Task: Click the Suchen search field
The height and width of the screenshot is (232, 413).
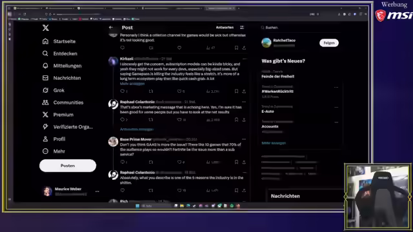Action: (300, 27)
